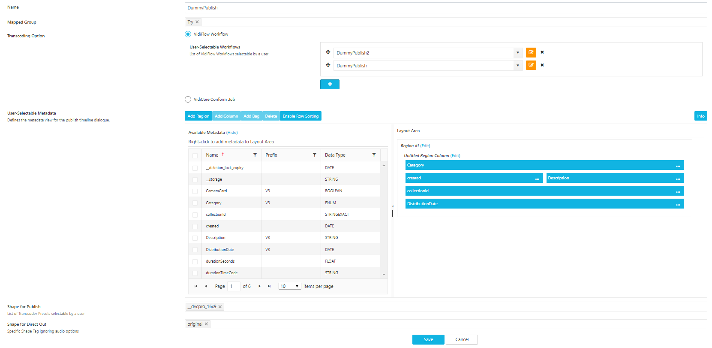Click Add Region in metadata toolbar
Image resolution: width=712 pixels, height=348 pixels.
(x=198, y=116)
